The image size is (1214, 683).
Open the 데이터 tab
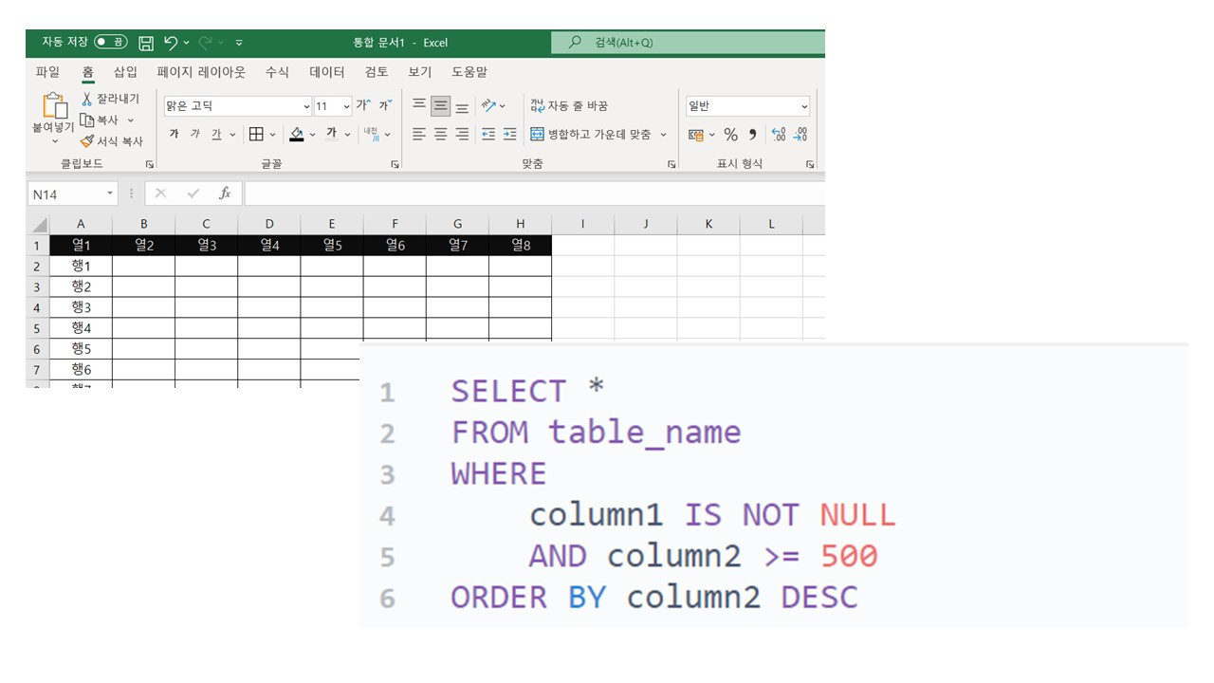(x=327, y=72)
